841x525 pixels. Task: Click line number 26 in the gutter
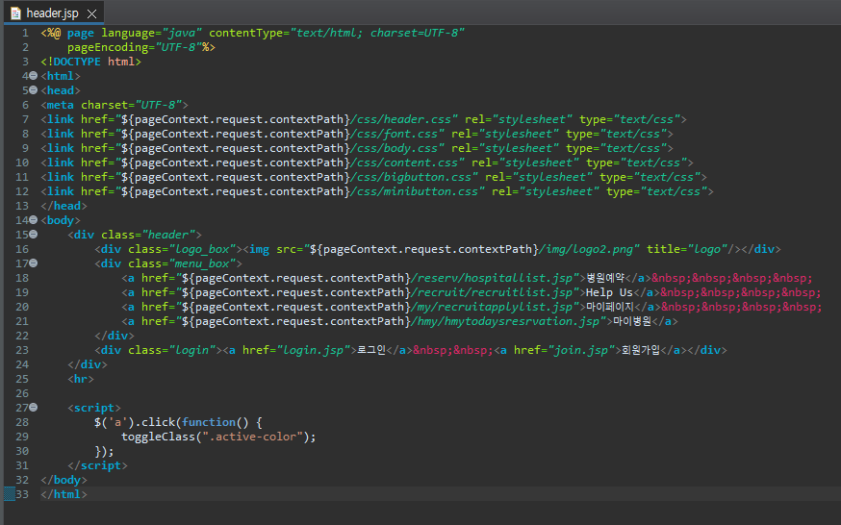coord(22,393)
